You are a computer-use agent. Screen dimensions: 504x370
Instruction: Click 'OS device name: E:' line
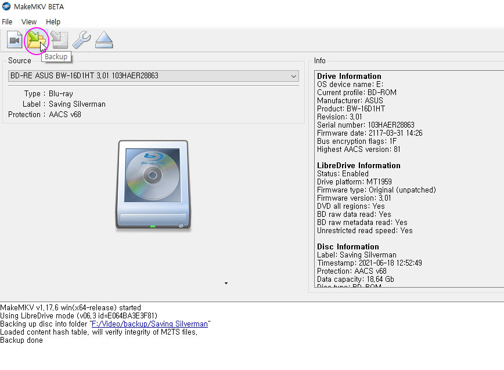pos(350,85)
